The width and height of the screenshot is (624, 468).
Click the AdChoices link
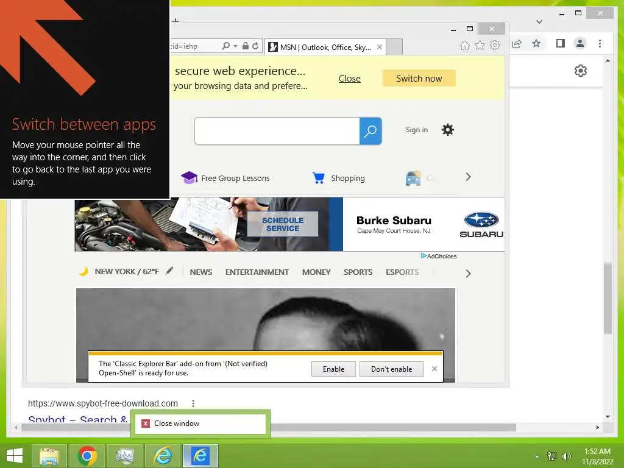point(439,257)
